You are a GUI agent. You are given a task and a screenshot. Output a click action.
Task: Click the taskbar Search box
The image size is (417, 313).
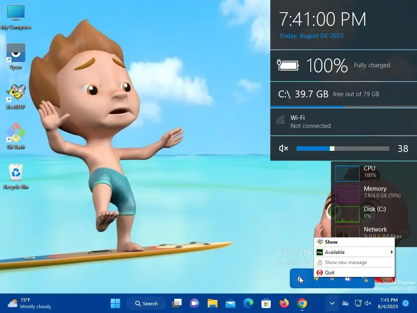coord(146,303)
